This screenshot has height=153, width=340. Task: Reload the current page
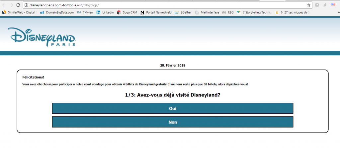18,5
